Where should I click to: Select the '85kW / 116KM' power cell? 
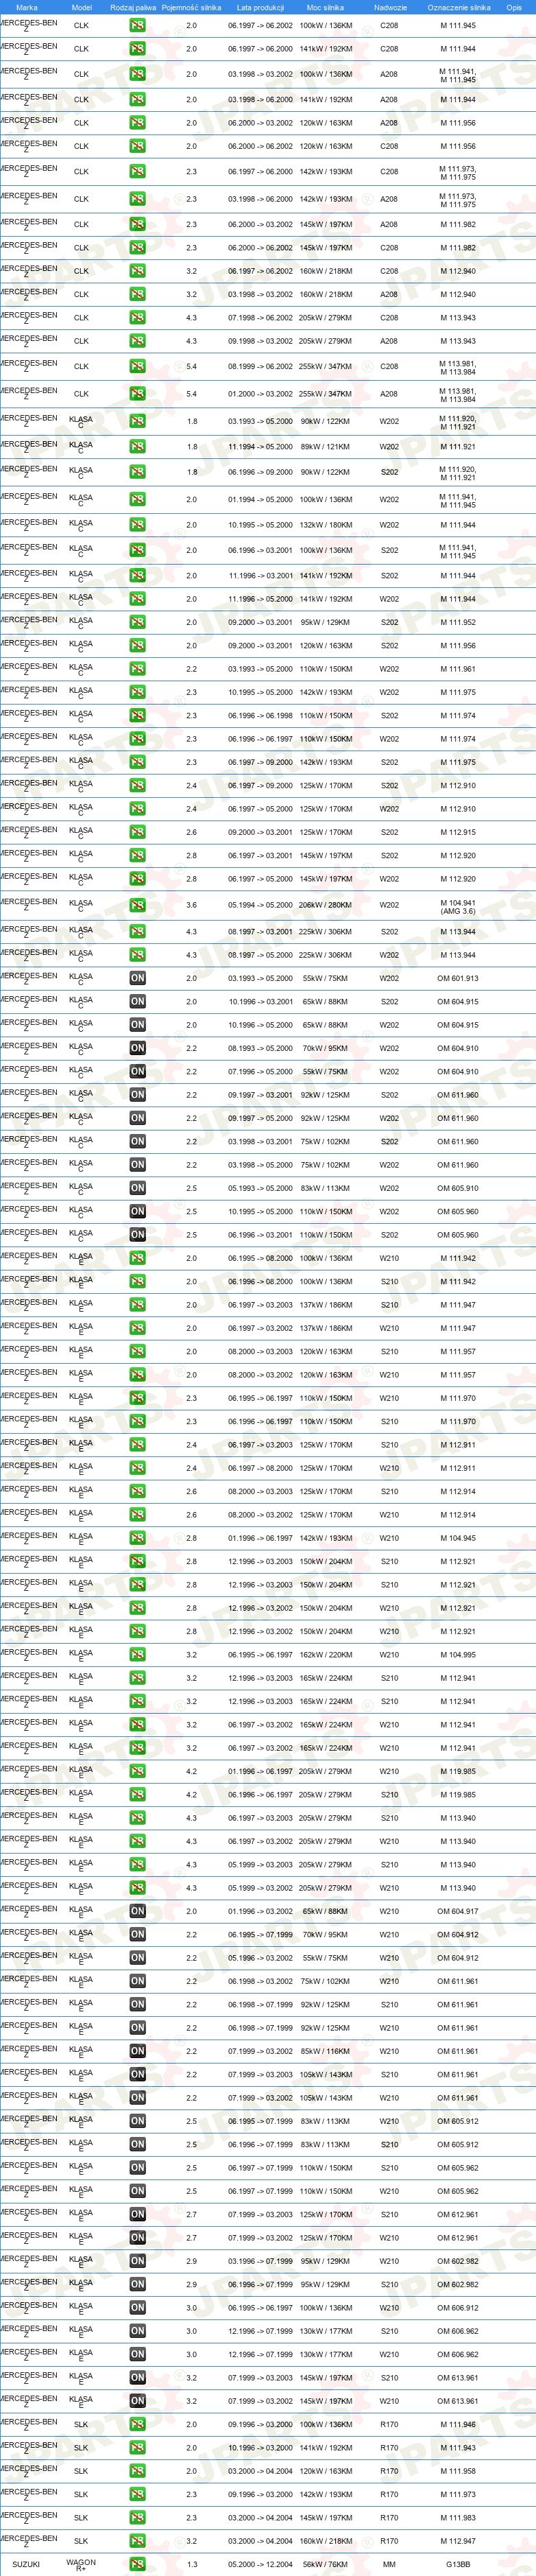click(326, 2051)
